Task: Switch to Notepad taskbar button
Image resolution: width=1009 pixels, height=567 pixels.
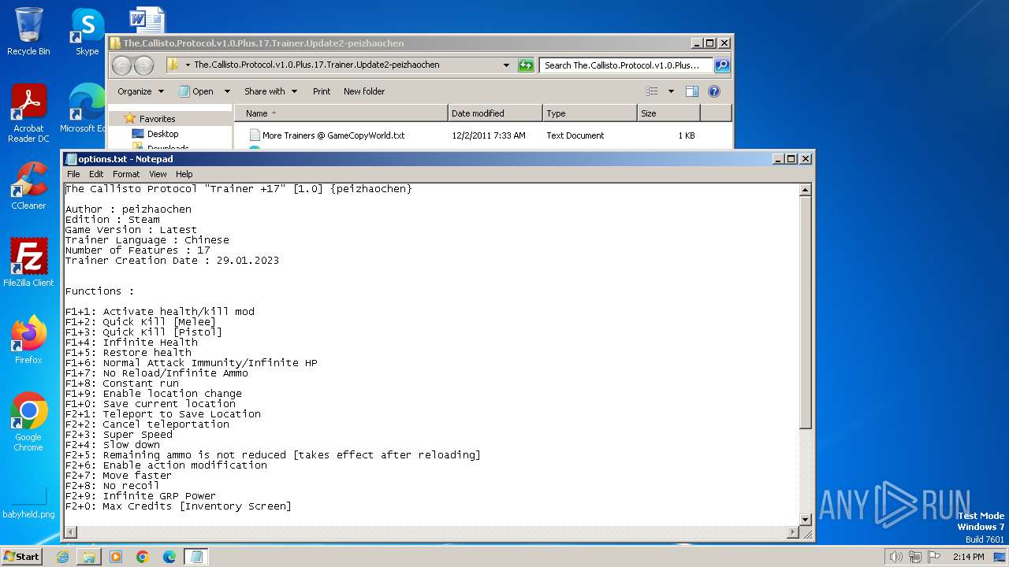Action: 196,557
